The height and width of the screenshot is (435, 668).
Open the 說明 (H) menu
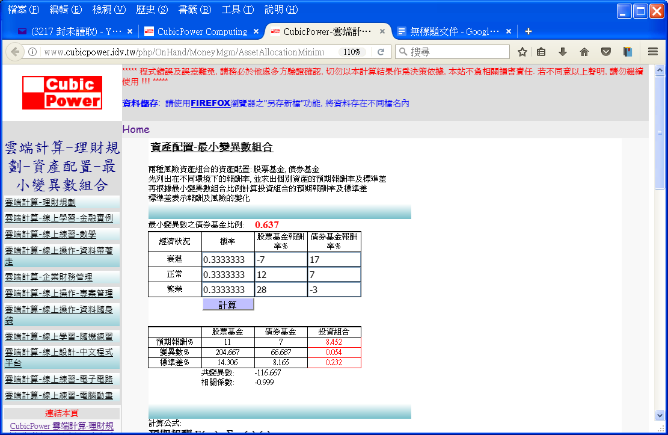pyautogui.click(x=281, y=10)
